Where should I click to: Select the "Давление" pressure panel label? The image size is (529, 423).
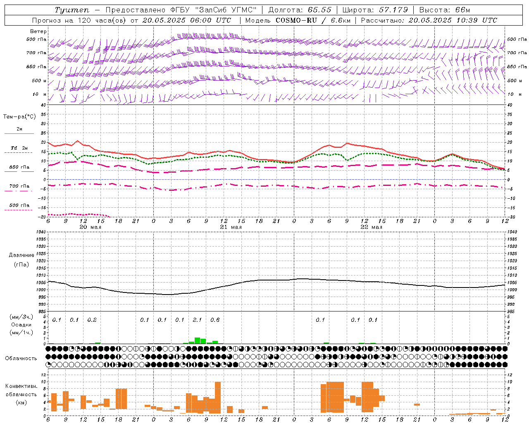pos(21,255)
